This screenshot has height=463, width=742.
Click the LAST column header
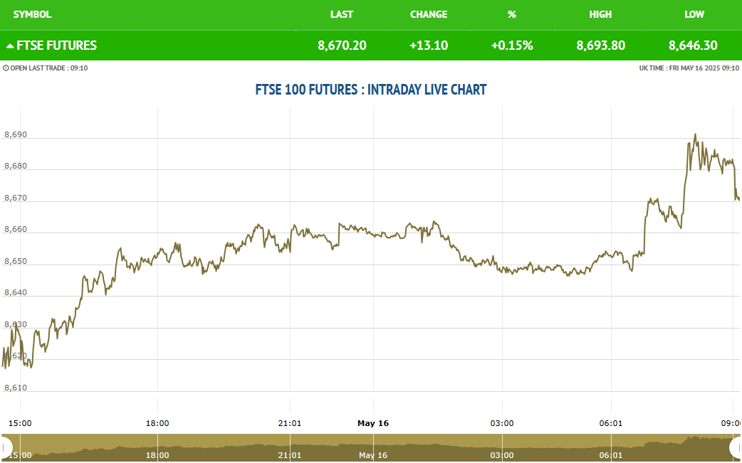coord(342,14)
